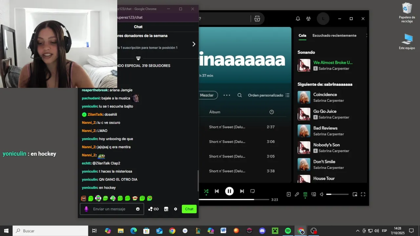Open Papelera de reciclaje desktop icon
The image size is (420, 236).
[x=407, y=13]
